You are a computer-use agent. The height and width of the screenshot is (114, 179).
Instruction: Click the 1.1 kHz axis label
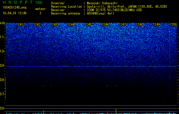[2, 37]
